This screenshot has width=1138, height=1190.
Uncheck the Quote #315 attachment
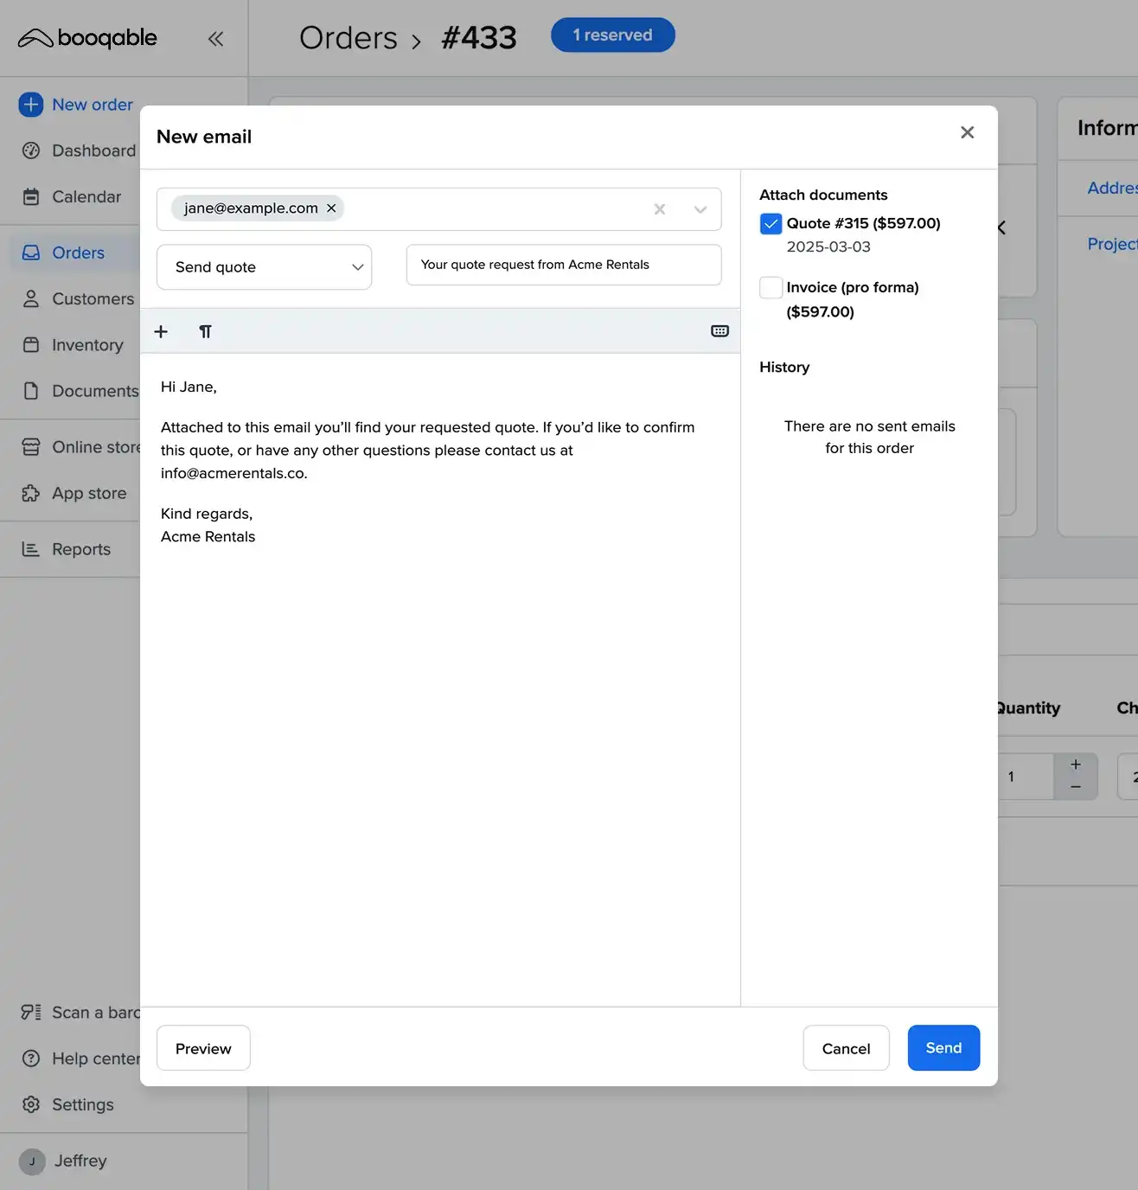pyautogui.click(x=770, y=223)
